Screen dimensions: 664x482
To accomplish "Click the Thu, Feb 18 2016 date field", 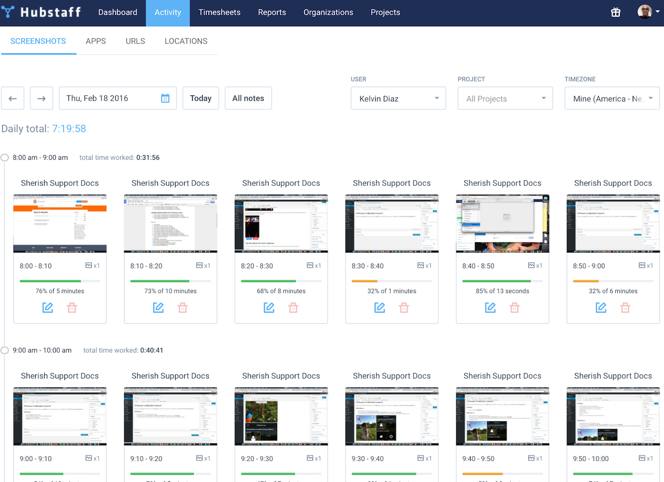I will click(118, 99).
